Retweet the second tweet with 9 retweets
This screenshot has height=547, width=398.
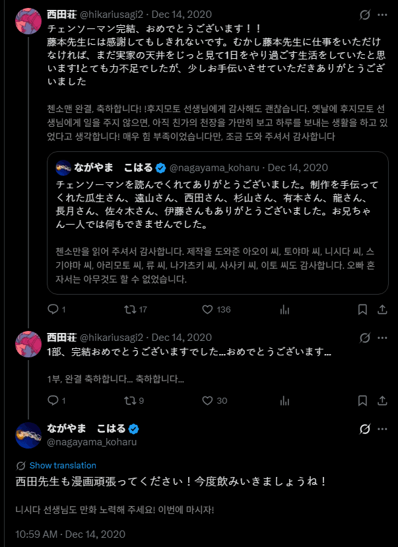coord(134,400)
